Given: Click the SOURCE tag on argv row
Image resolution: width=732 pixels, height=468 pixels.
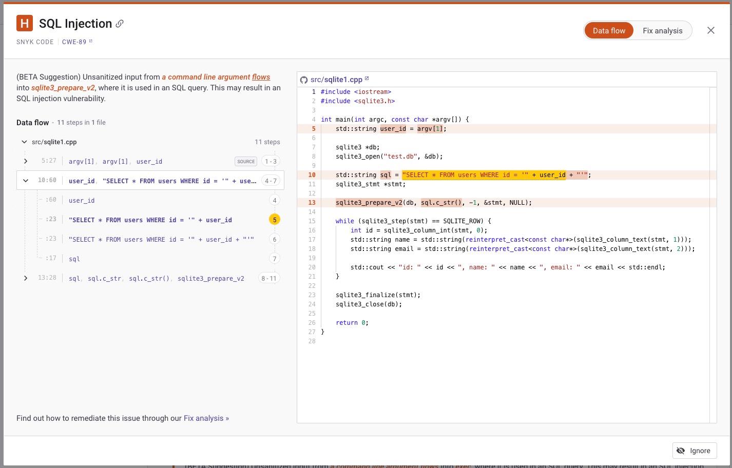Looking at the screenshot, I should [246, 161].
